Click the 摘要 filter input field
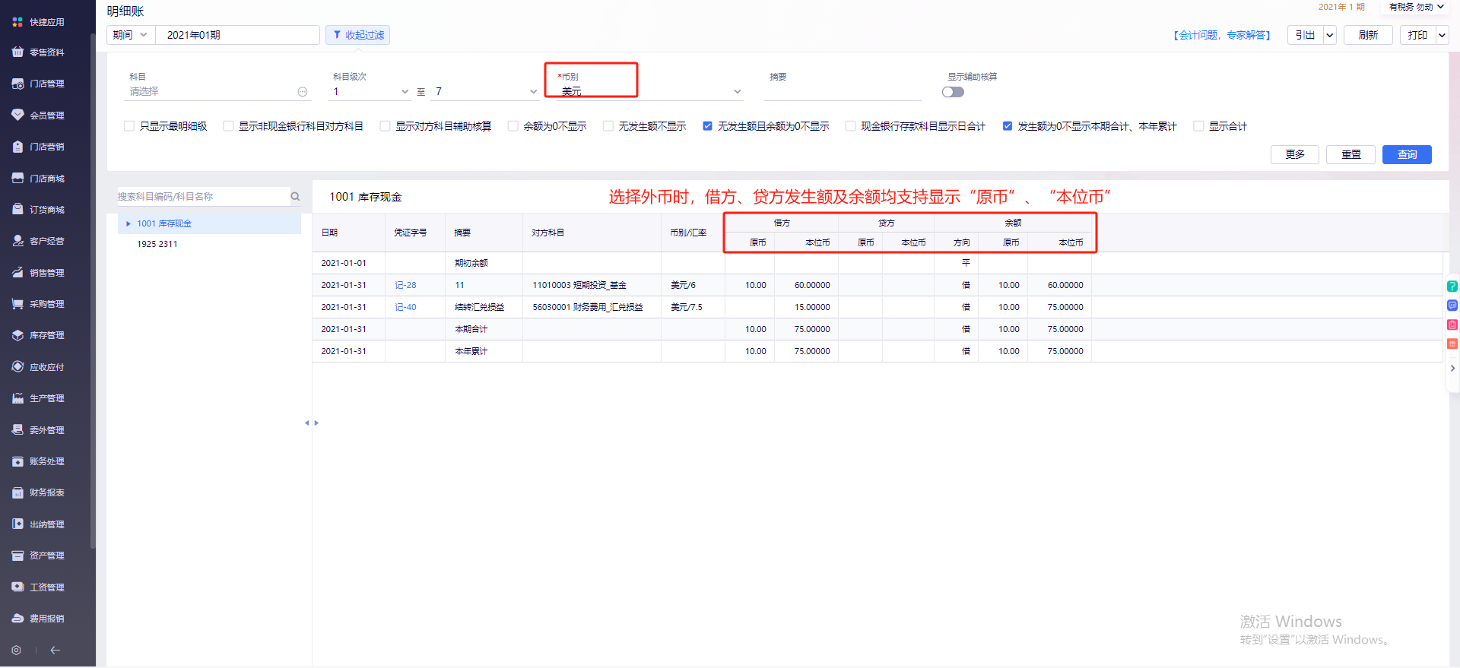1460x668 pixels. 842,92
